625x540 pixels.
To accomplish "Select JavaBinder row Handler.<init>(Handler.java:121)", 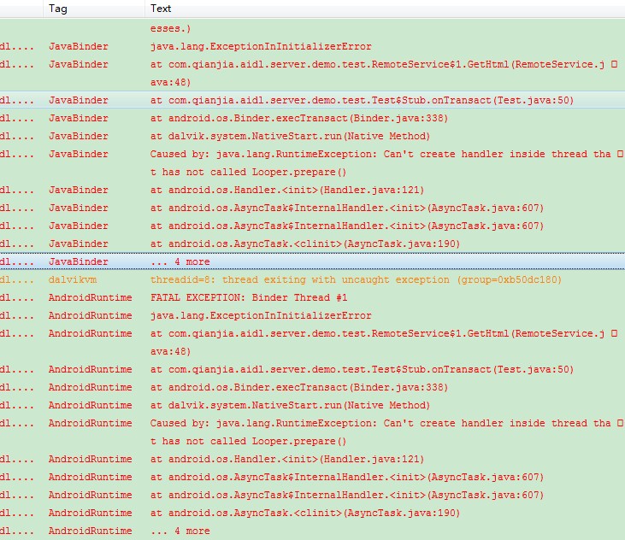I will pos(313,190).
